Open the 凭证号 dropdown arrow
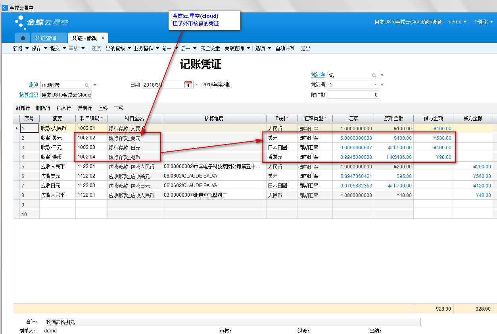The image size is (497, 334). [x=375, y=85]
